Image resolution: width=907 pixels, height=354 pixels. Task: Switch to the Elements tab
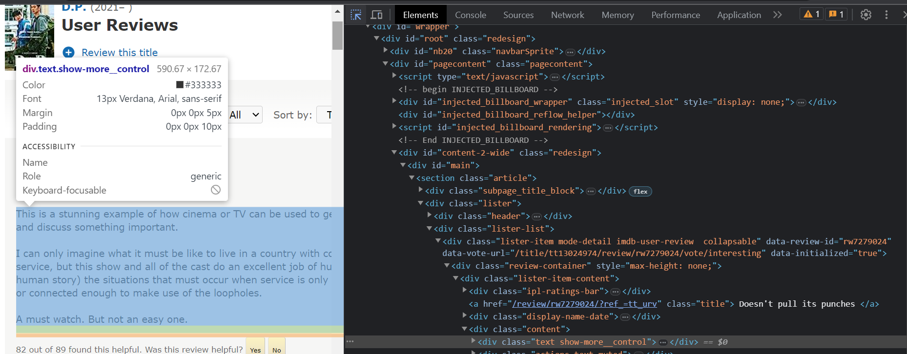420,15
